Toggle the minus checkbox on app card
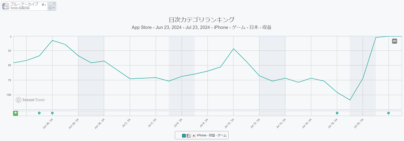The height and width of the screenshot is (141, 404). (x=50, y=8)
